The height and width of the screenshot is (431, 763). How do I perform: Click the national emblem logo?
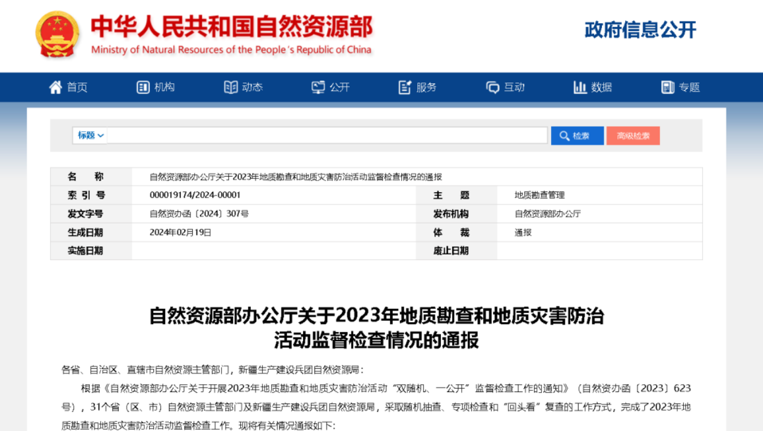tap(57, 35)
